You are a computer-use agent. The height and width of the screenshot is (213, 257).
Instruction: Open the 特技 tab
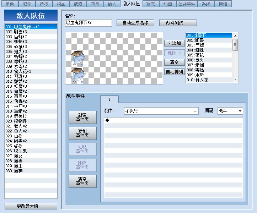(44, 4)
